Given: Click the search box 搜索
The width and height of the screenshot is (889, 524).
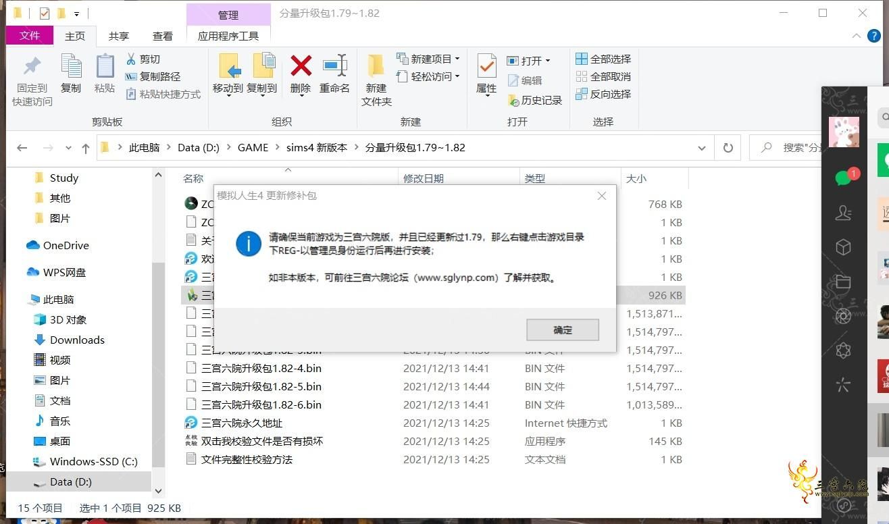Looking at the screenshot, I should click(786, 147).
